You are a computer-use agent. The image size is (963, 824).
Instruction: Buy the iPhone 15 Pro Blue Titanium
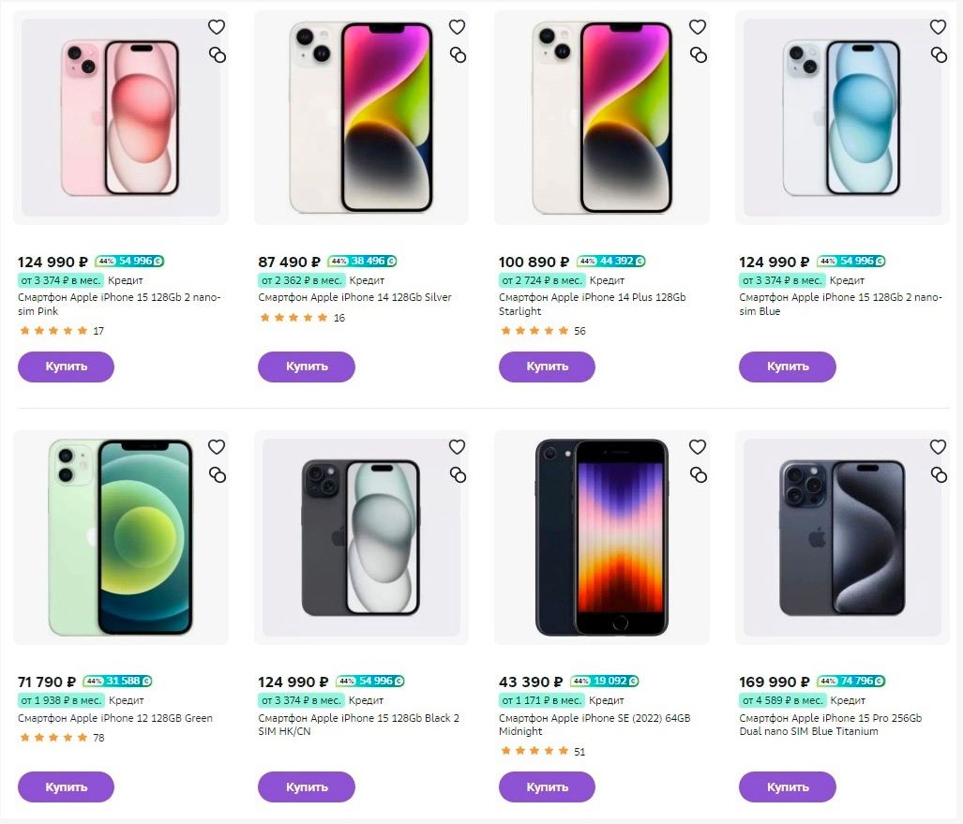787,787
